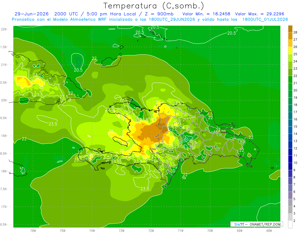The image size is (302, 234).
Task: Click the "72W" longitude axis label
Action: point(151,231)
